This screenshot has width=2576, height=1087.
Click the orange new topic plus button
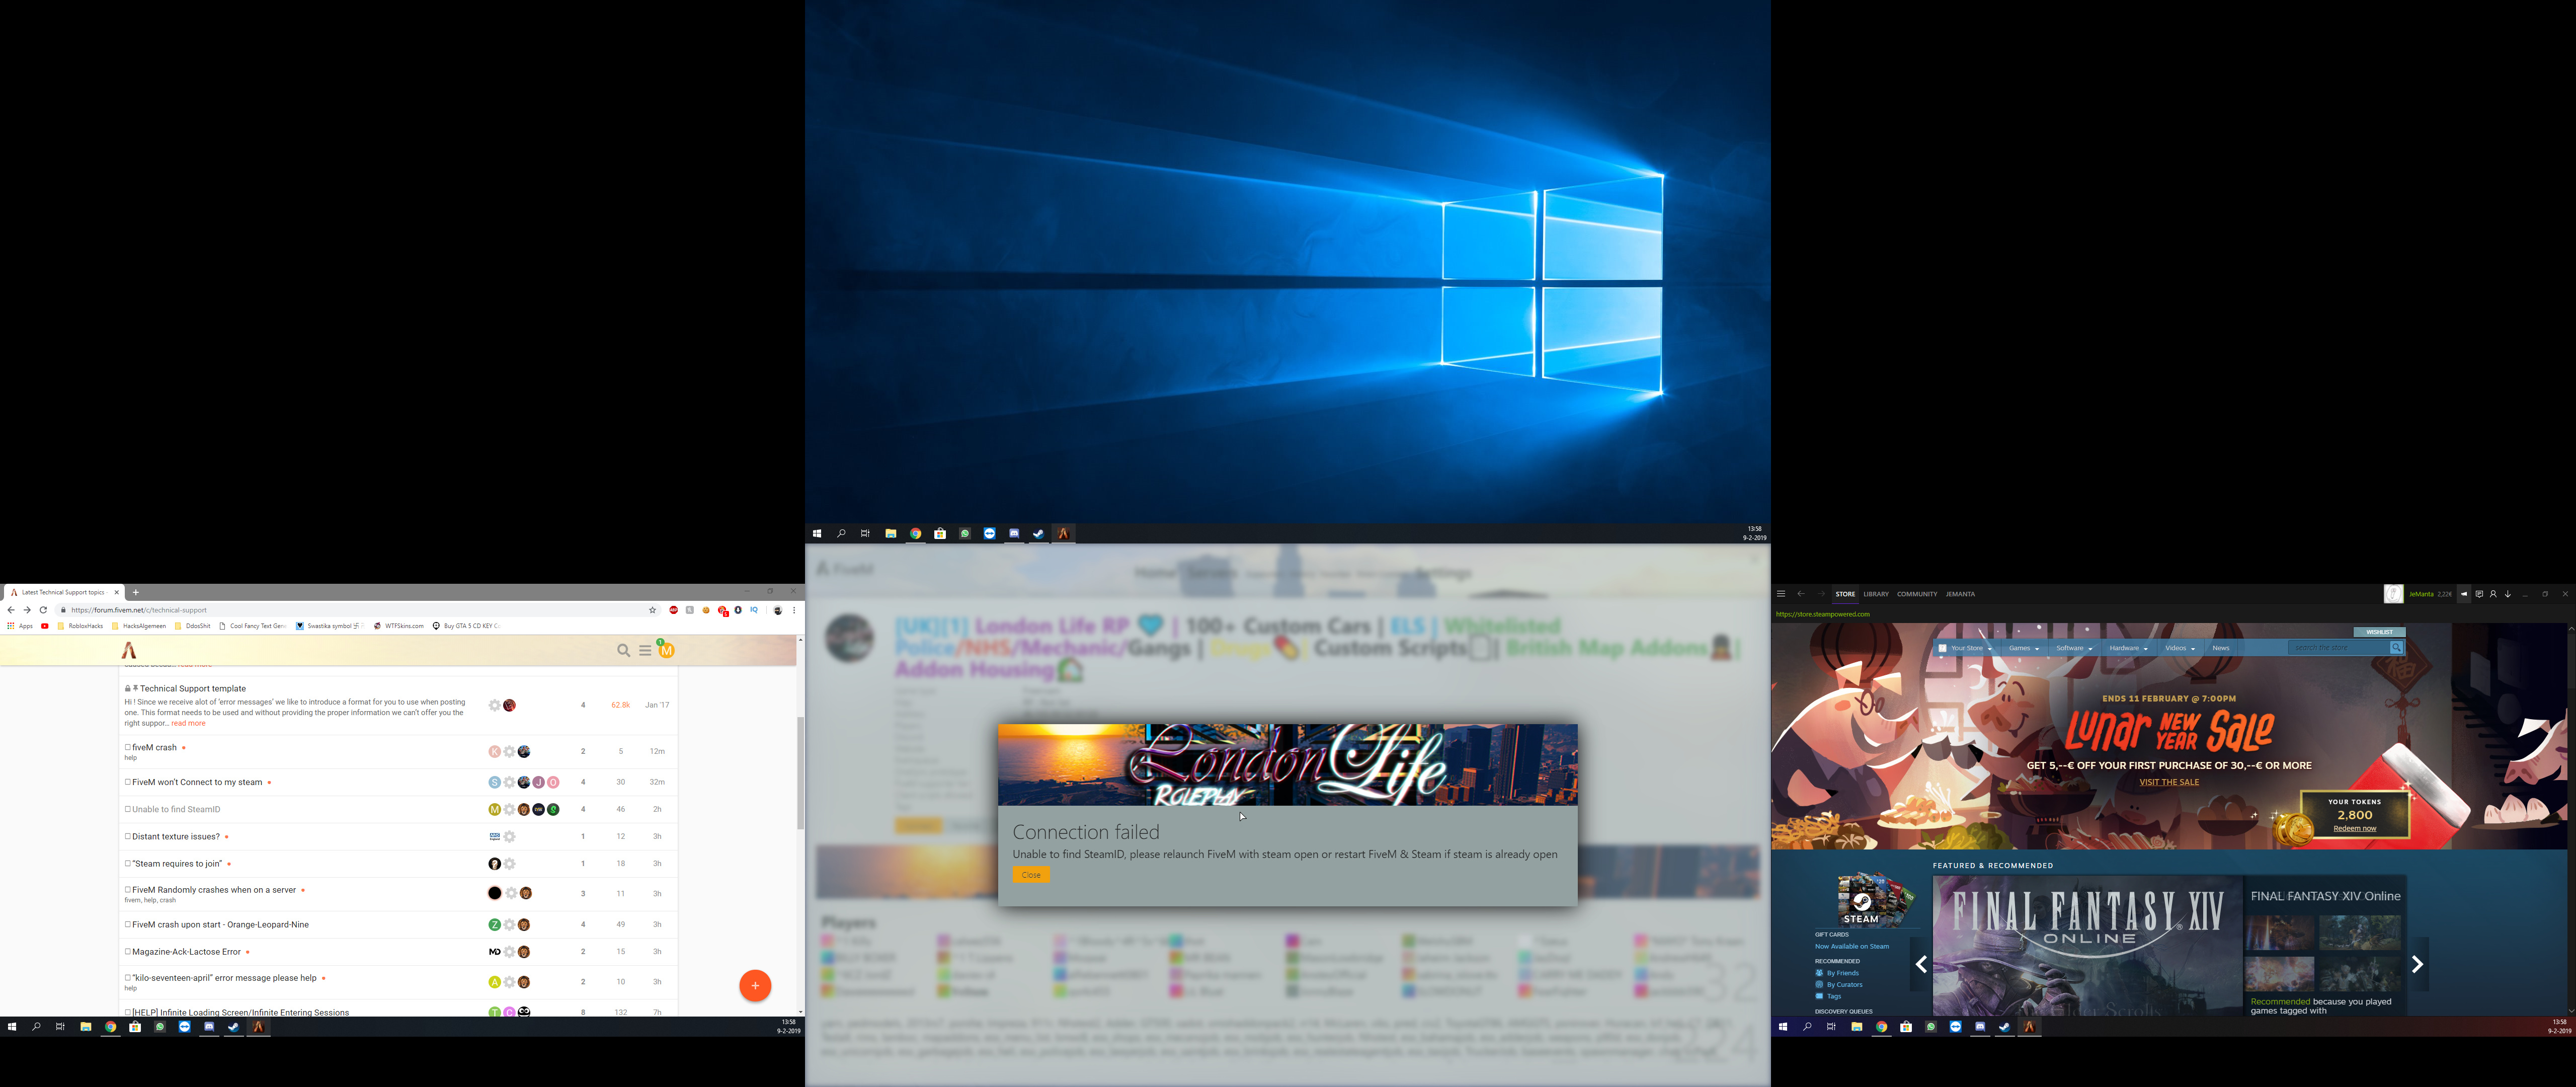[x=755, y=985]
